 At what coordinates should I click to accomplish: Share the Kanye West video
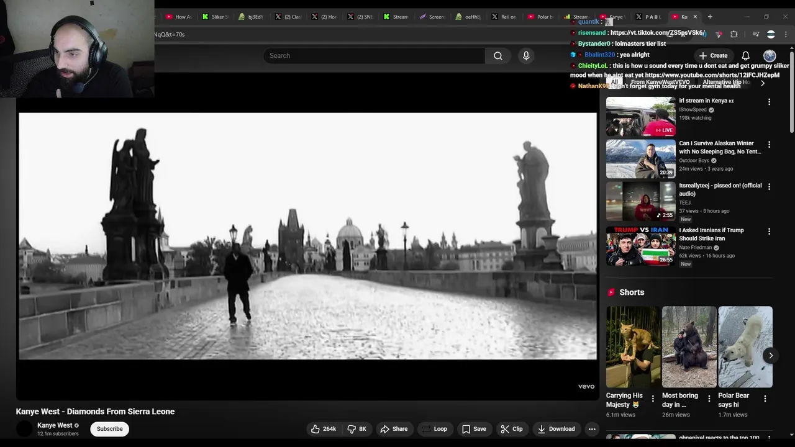394,429
